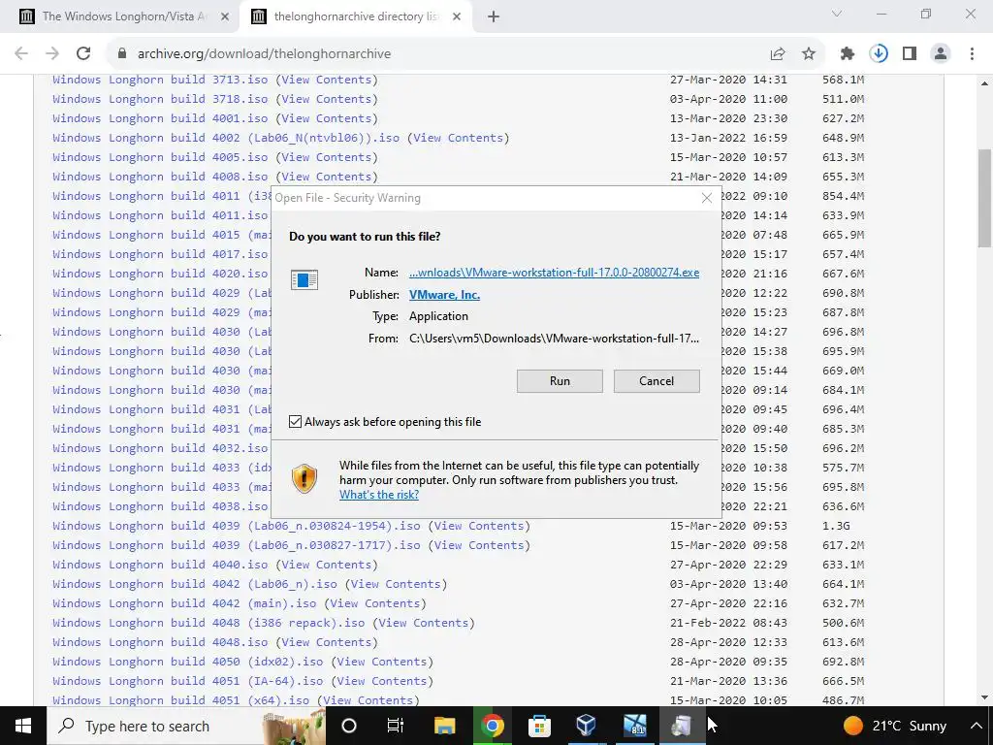Click the 8.1 taskbar application icon

(634, 726)
